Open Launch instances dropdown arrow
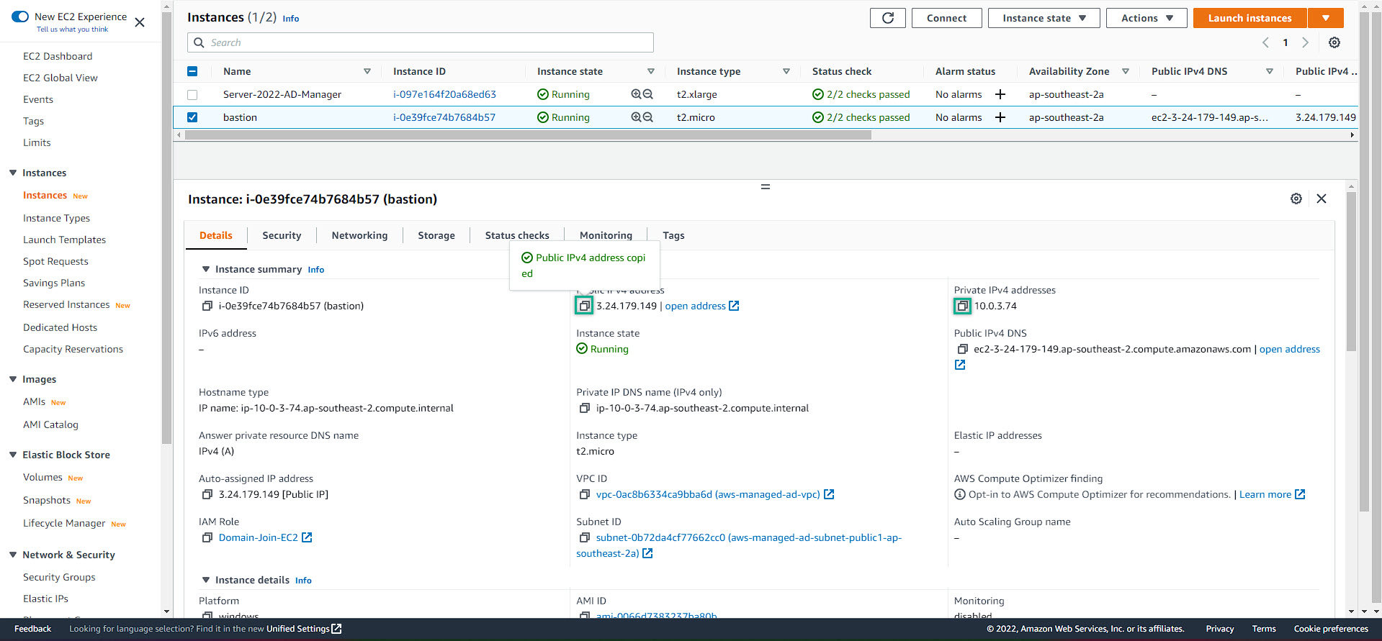This screenshot has height=641, width=1382. (x=1326, y=18)
